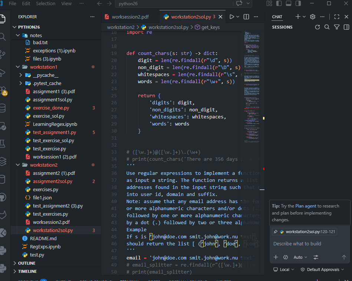Viewport: 352px width, 281px height.
Task: Toggle bottom panel visibility
Action: pos(289,3)
